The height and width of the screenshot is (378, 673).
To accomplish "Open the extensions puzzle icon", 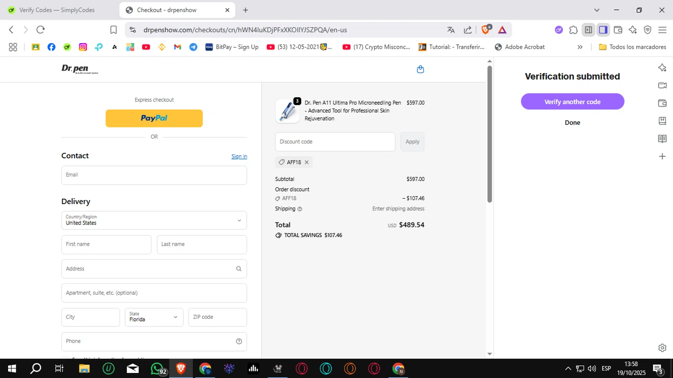I will (573, 30).
